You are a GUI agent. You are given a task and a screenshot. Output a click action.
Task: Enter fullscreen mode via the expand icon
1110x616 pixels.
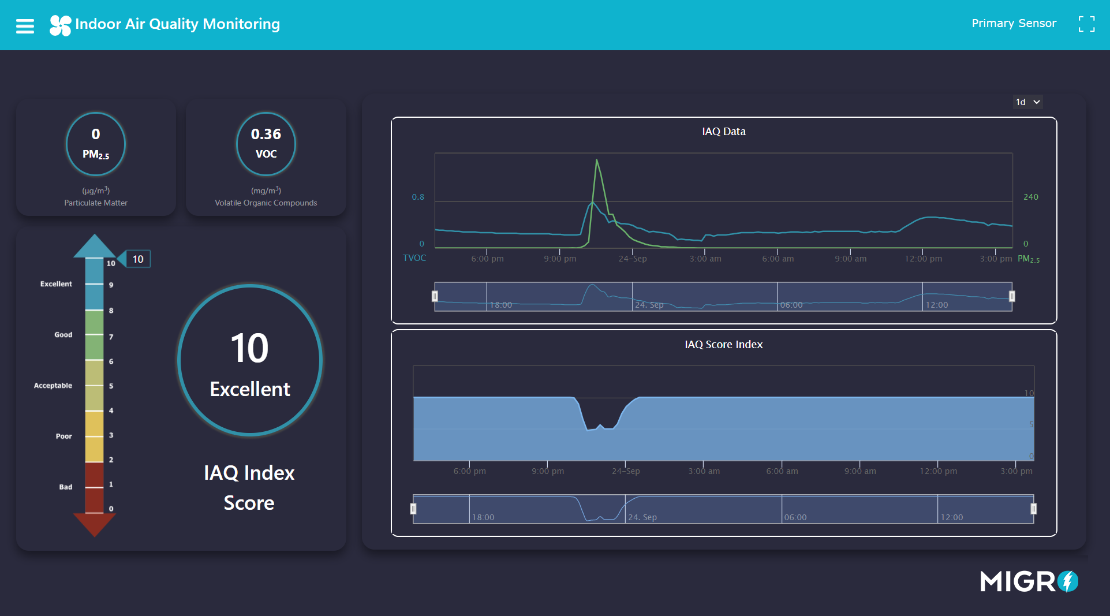pyautogui.click(x=1086, y=24)
